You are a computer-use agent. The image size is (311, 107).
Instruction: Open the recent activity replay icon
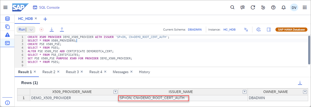263,7
